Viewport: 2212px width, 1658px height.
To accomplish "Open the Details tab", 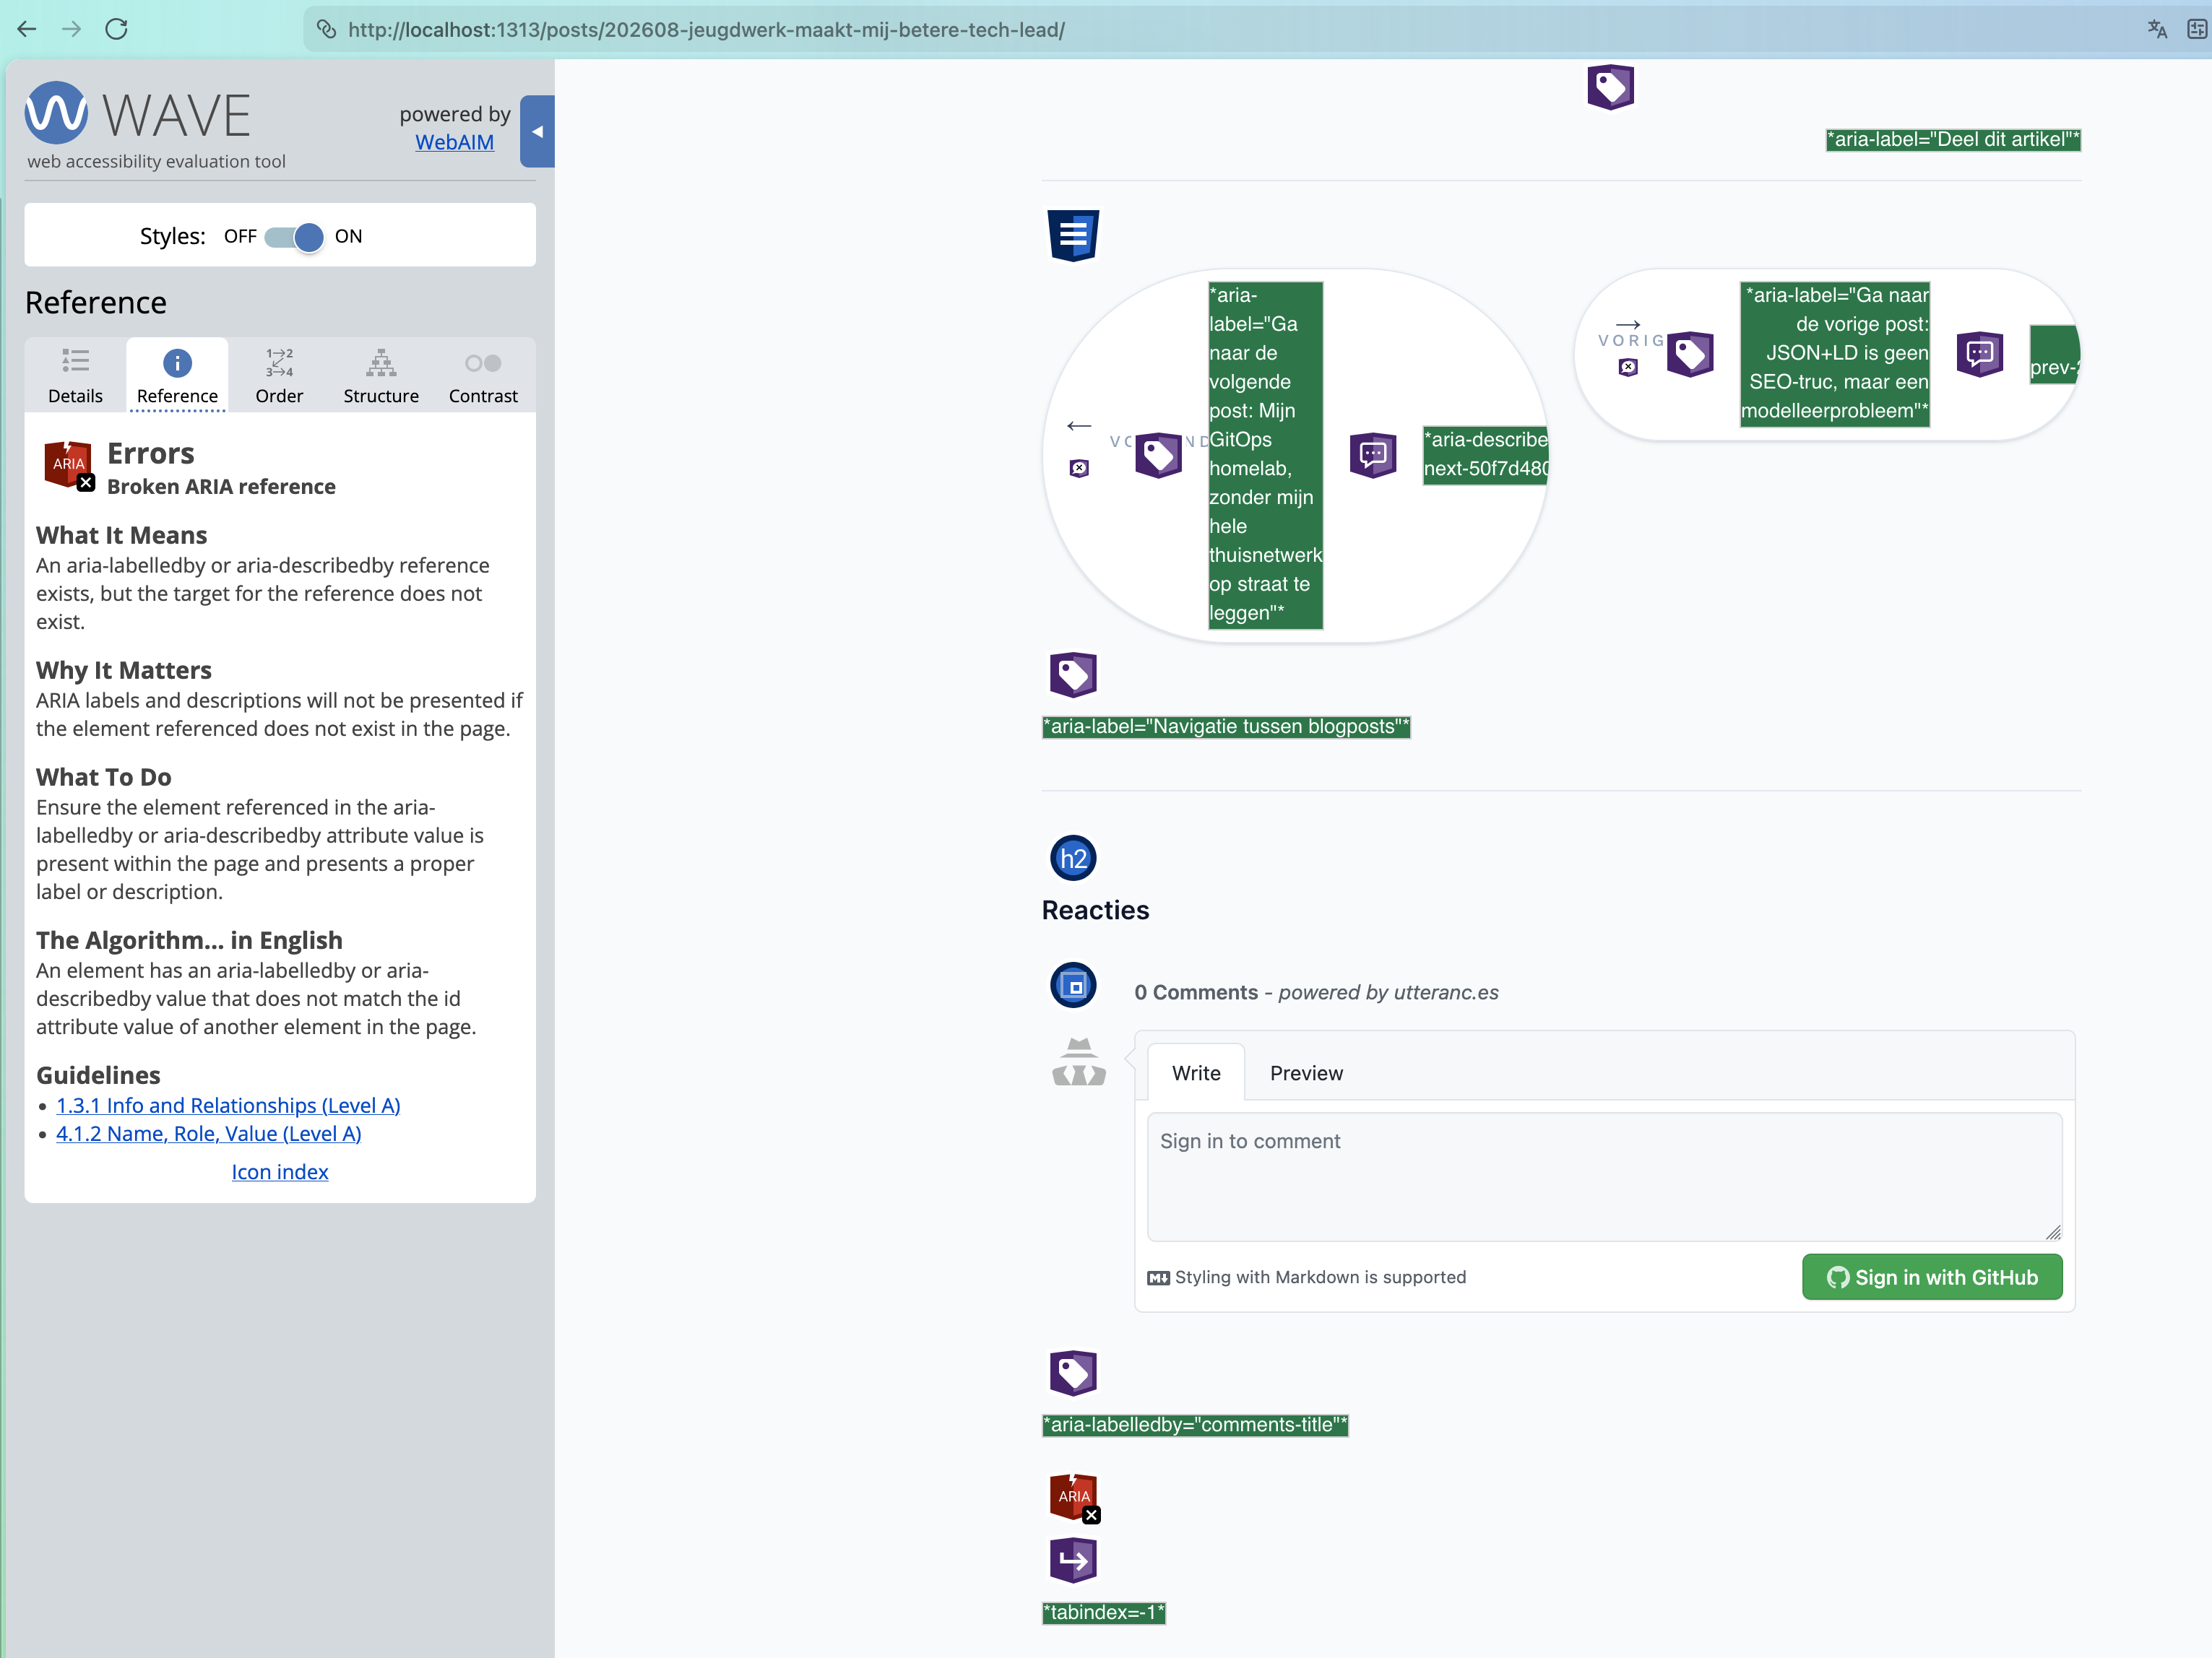I will pyautogui.click(x=75, y=375).
